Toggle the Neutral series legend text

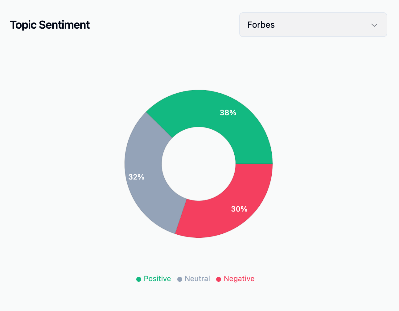(x=197, y=279)
